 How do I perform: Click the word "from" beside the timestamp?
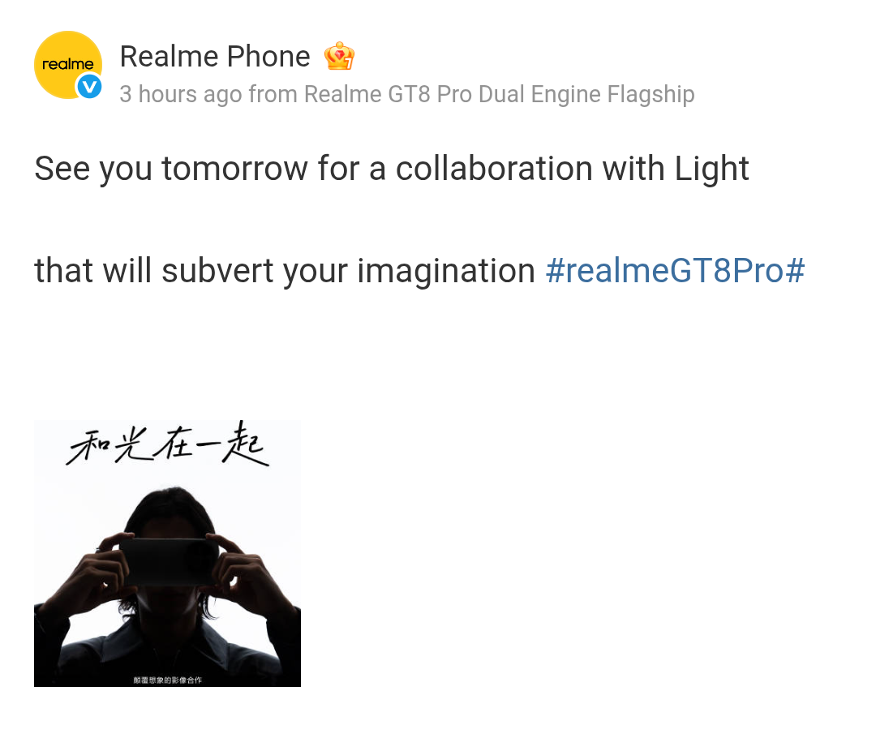273,95
